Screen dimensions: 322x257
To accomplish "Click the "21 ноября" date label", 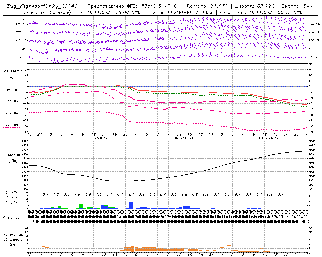I will click(x=269, y=138).
